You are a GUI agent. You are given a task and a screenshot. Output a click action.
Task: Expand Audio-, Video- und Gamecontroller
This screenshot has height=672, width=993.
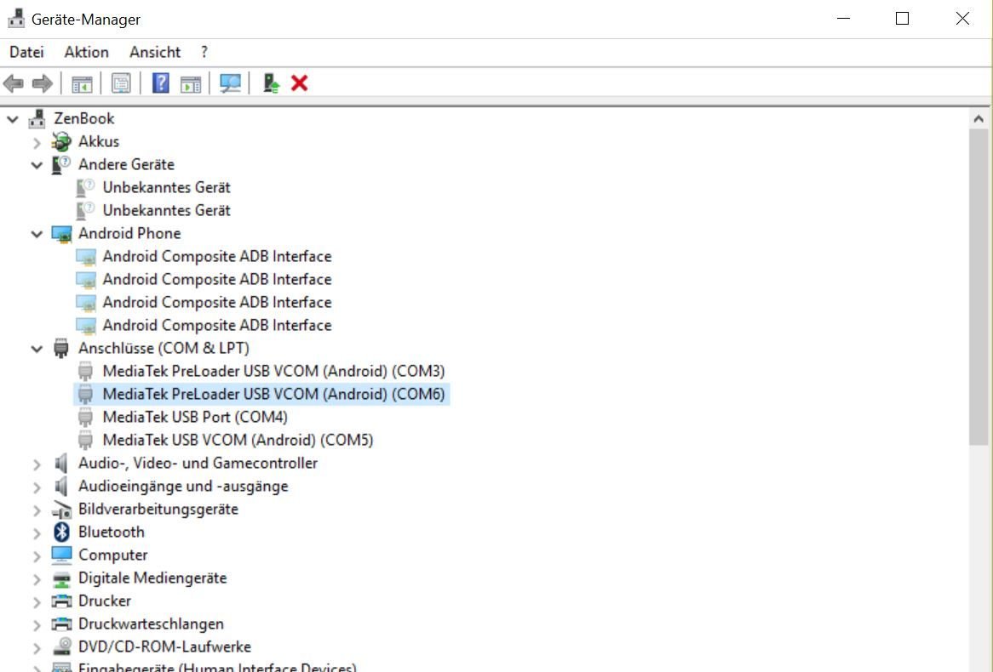[37, 464]
